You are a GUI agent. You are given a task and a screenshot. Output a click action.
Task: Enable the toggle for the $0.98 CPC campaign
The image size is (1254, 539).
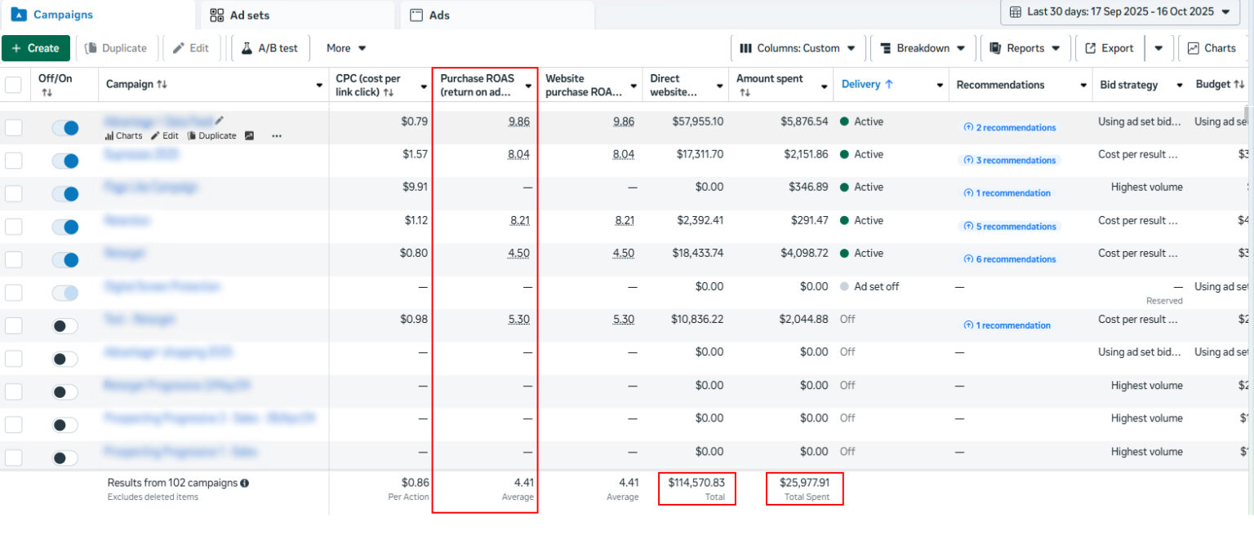point(65,326)
